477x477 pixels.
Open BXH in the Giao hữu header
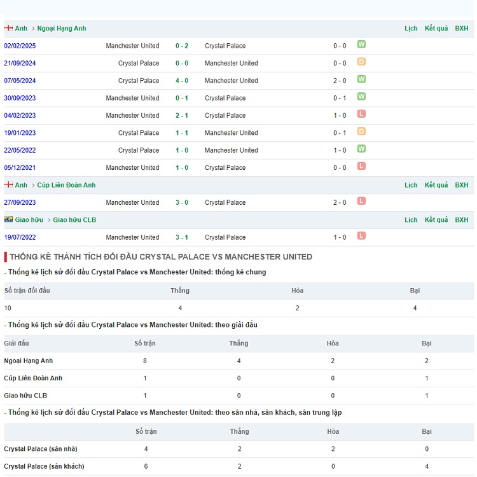pos(461,220)
